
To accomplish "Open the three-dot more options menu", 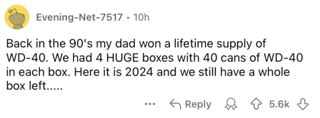I will 151,105.
